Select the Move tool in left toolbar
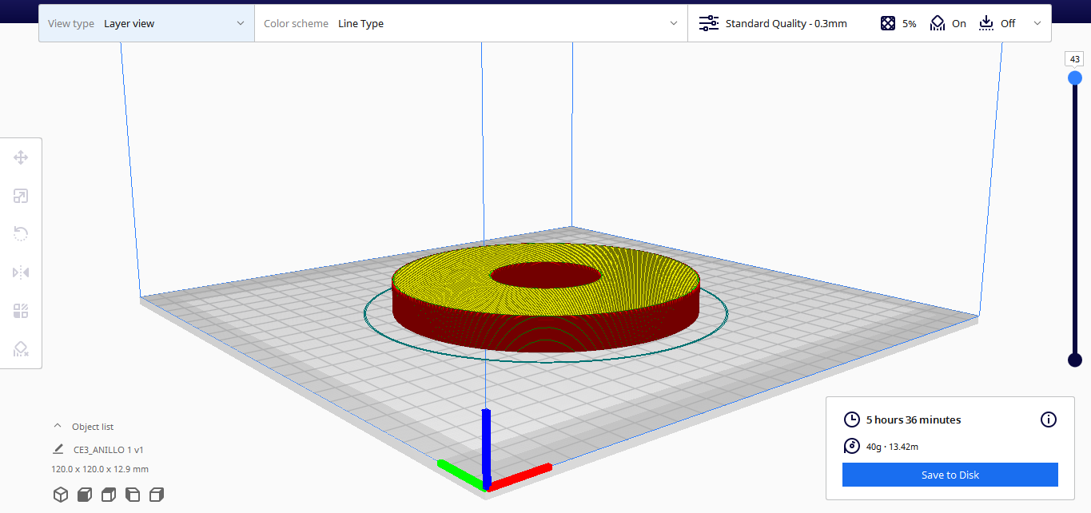The image size is (1091, 513). (21, 157)
